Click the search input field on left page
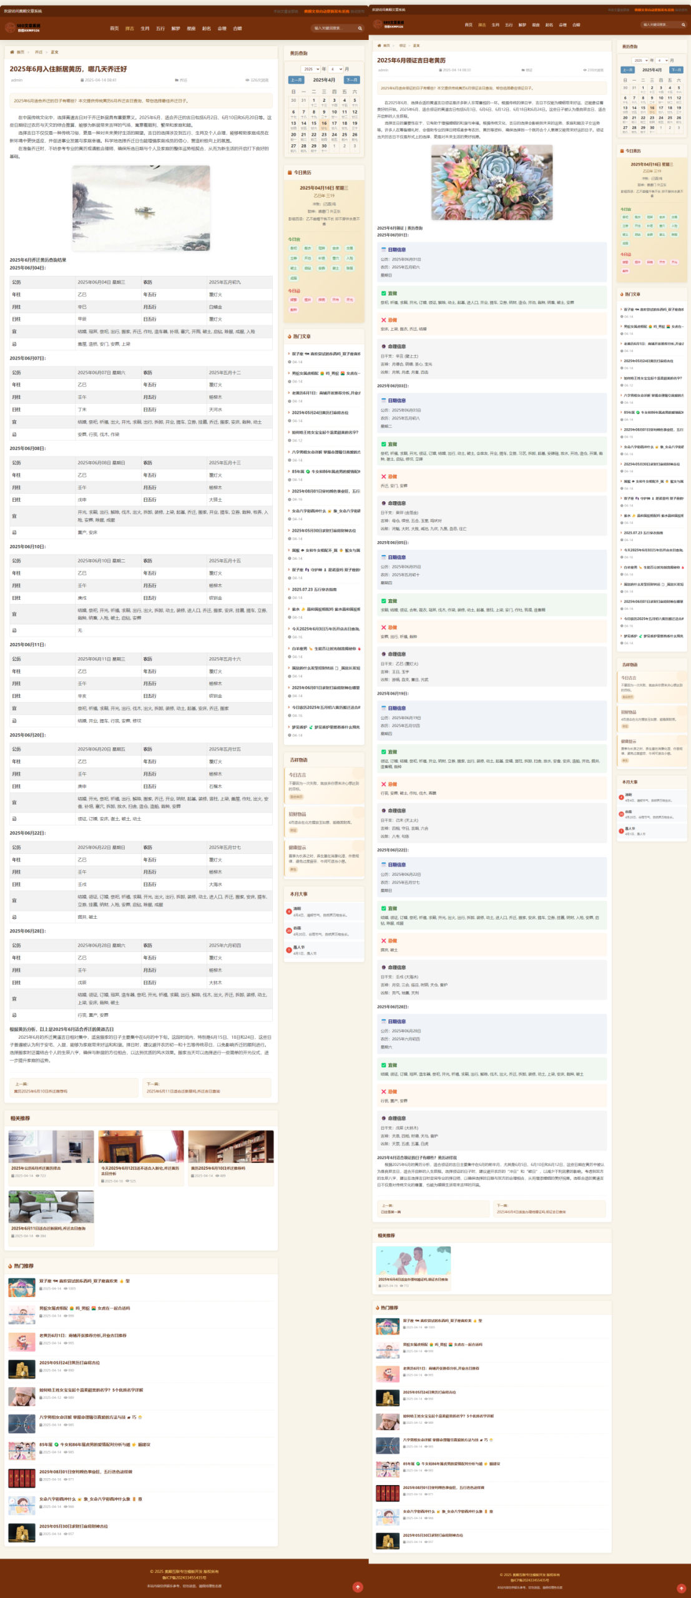The image size is (691, 1598). (x=333, y=28)
